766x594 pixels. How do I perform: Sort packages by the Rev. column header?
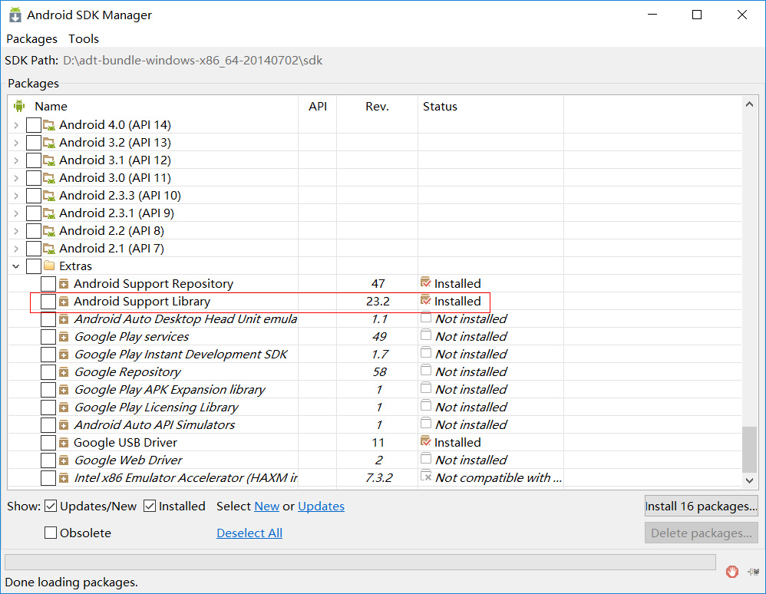(x=377, y=106)
